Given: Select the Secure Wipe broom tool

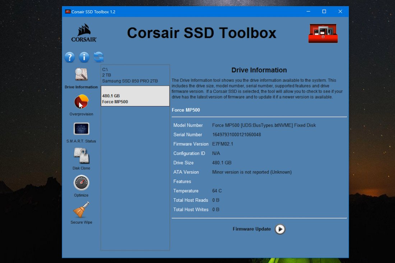Looking at the screenshot, I should pyautogui.click(x=81, y=210).
